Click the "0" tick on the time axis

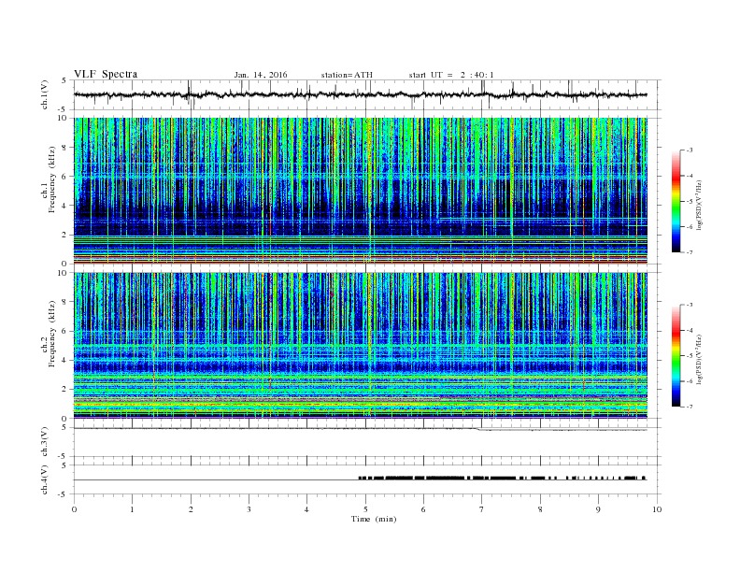[x=74, y=509]
